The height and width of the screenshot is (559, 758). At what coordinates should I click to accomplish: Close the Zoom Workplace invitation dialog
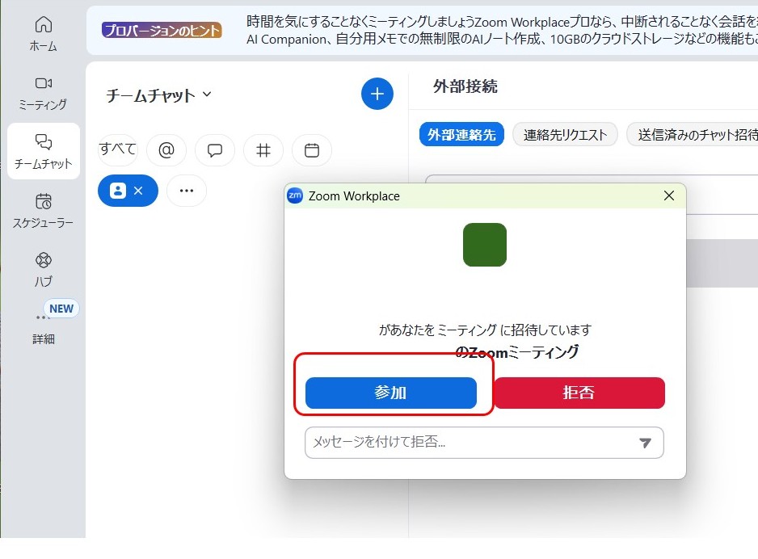[x=669, y=195]
